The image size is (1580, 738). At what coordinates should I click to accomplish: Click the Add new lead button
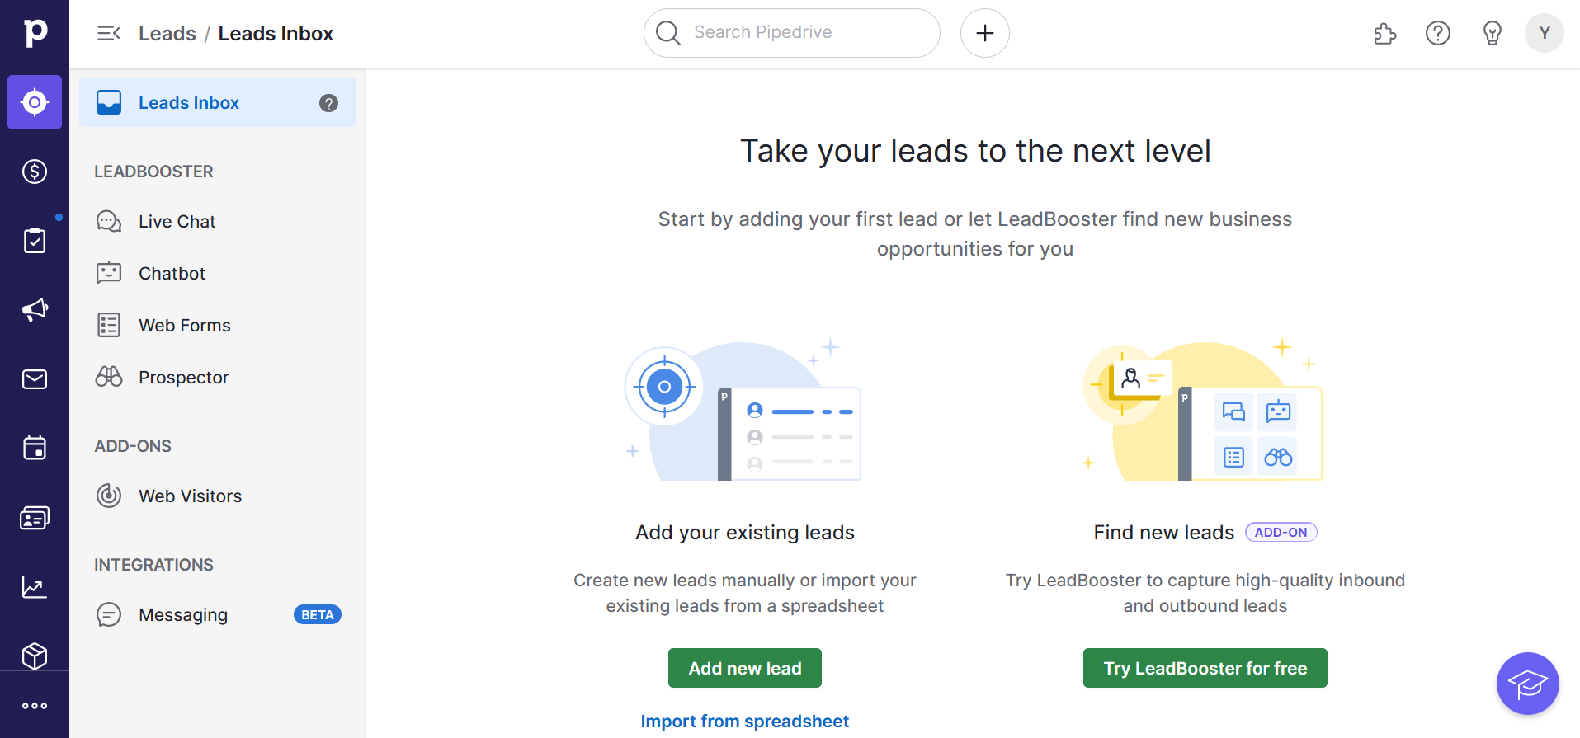(744, 668)
